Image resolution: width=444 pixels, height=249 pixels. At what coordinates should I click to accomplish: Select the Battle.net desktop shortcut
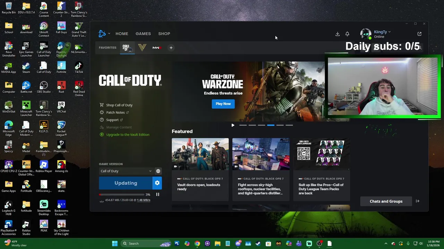26,87
